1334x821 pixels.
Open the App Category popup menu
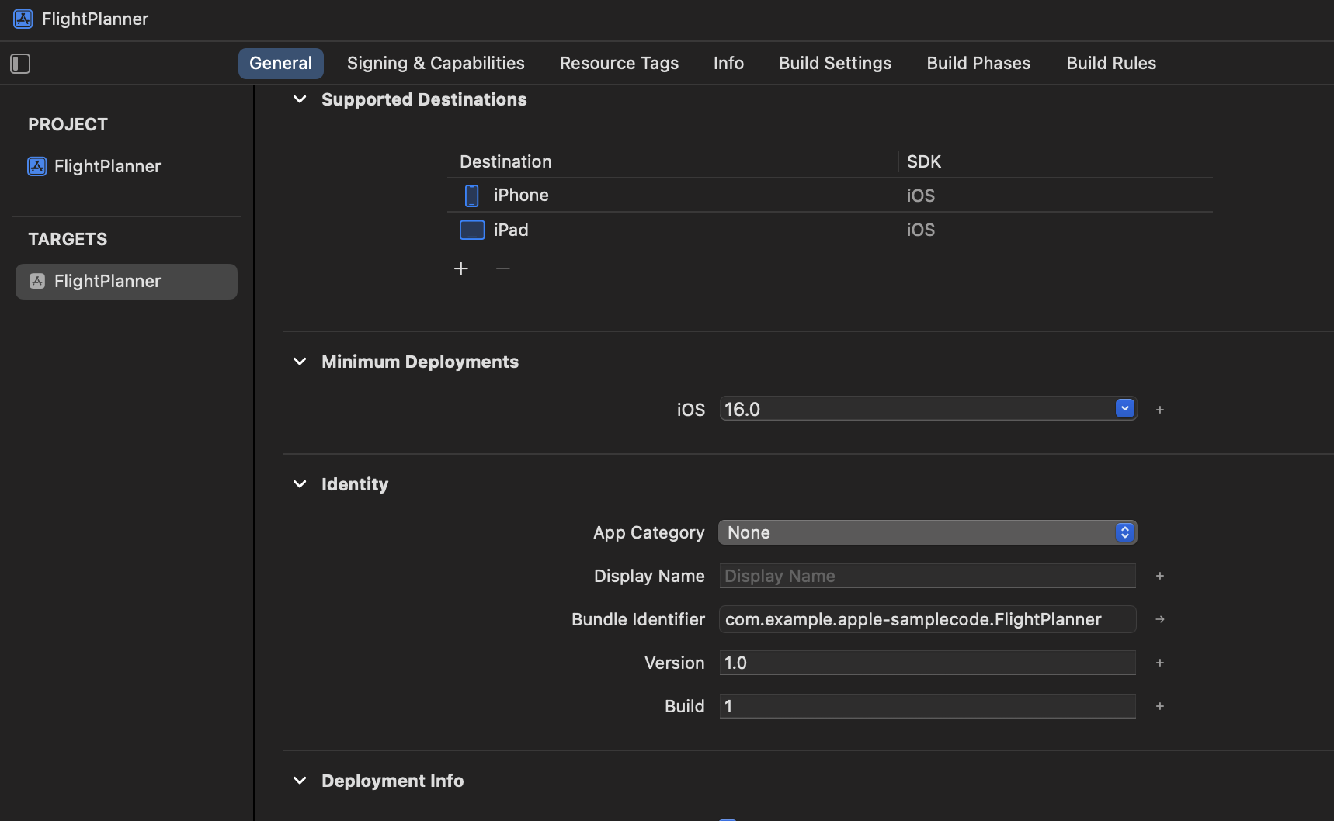click(x=927, y=532)
